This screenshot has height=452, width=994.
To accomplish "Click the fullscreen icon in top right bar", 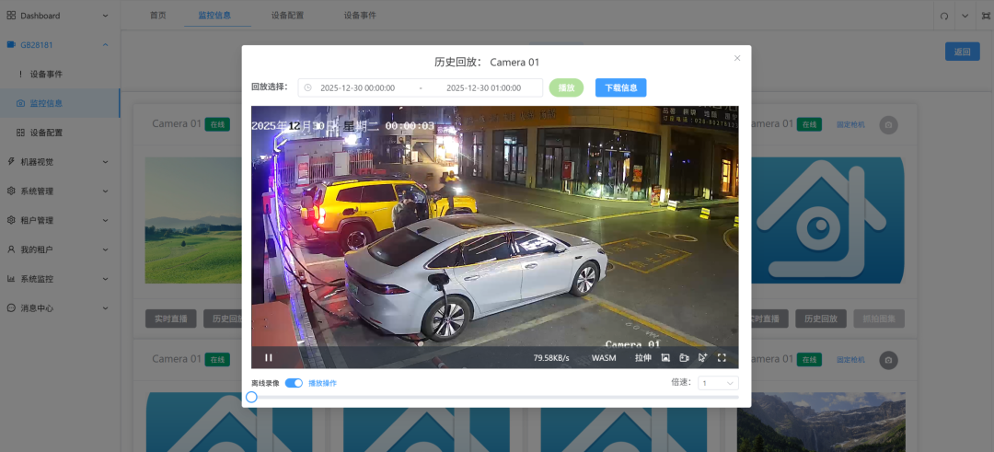I will (x=986, y=17).
